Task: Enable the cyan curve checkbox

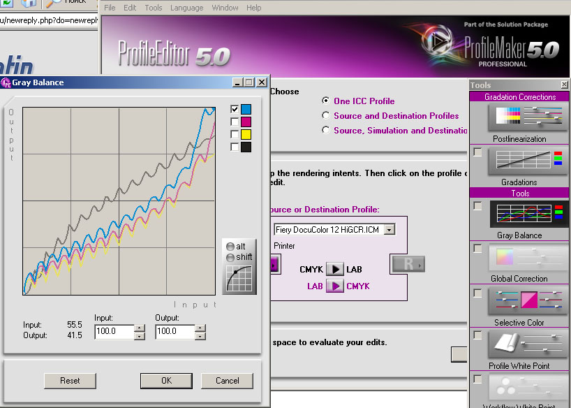Action: coord(235,109)
